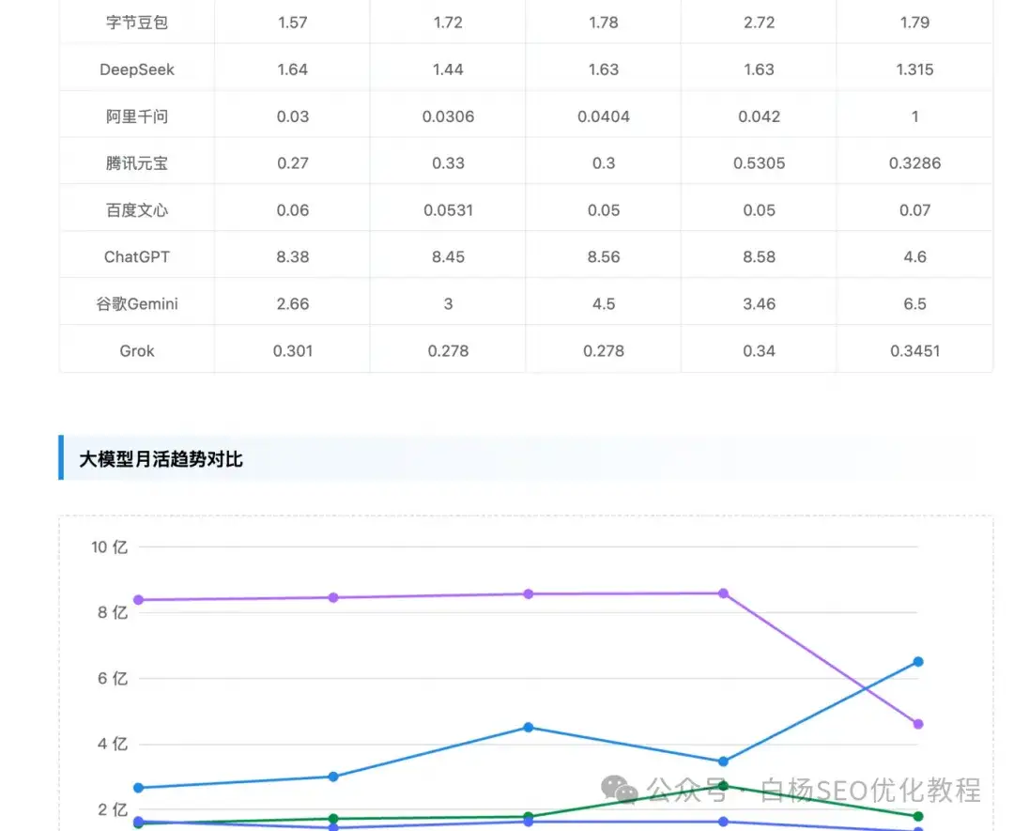Image resolution: width=1014 pixels, height=831 pixels.
Task: Click the 2 亿 y-axis label
Action: coord(113,809)
